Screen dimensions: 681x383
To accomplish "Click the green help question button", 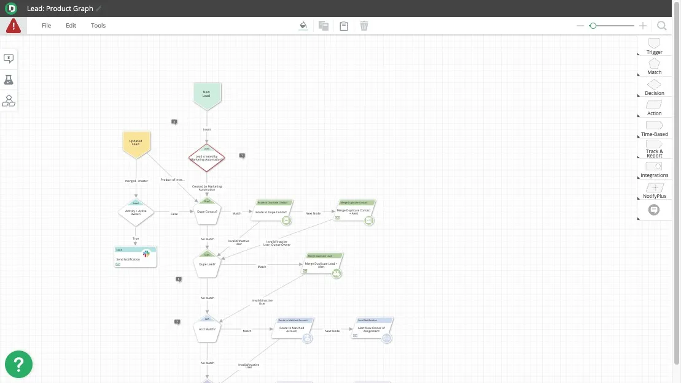I will click(18, 365).
